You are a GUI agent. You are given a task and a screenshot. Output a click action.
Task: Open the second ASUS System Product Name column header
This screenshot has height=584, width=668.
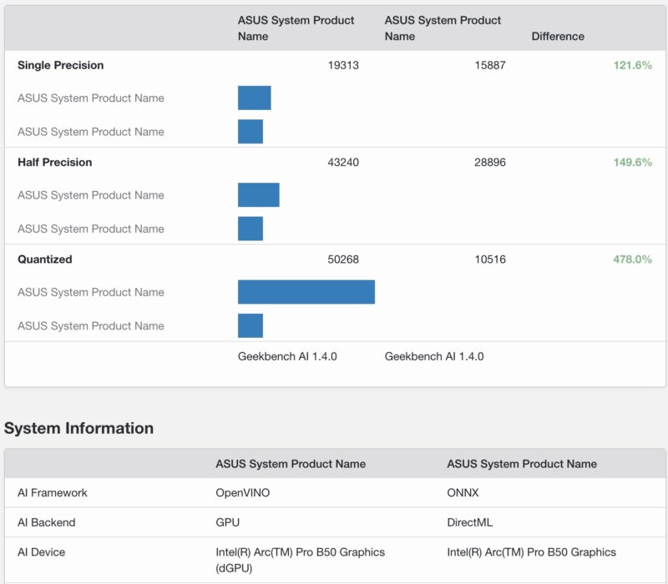441,28
